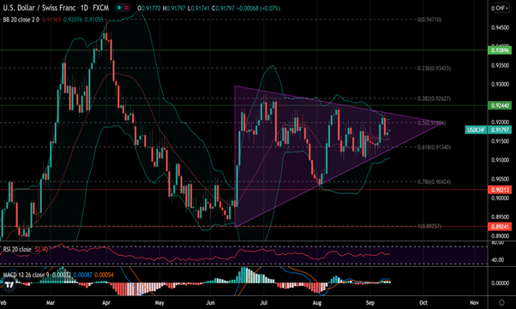Open the TradingView logo at bottom left
This screenshot has height=309, width=516.
pyautogui.click(x=9, y=284)
